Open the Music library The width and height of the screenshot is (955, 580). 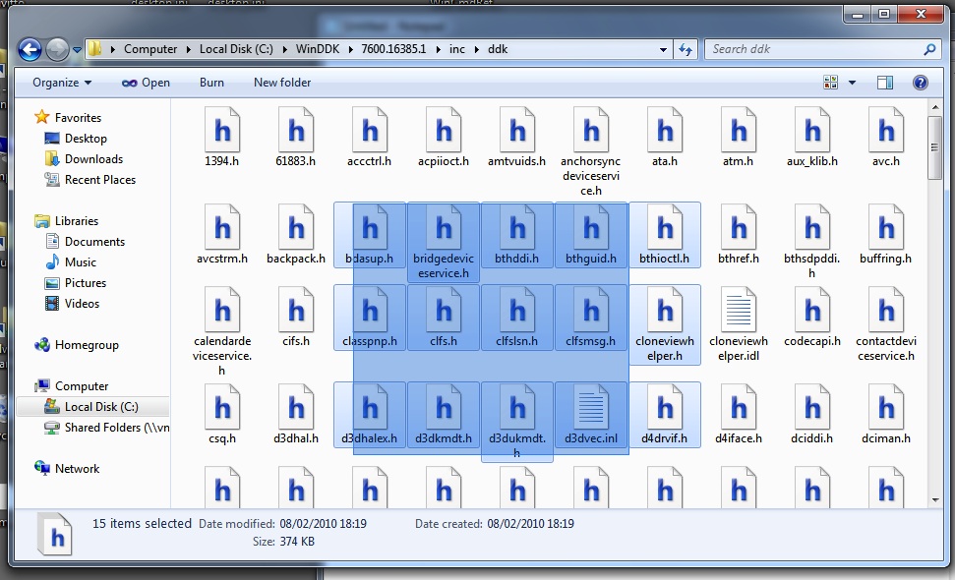point(81,262)
